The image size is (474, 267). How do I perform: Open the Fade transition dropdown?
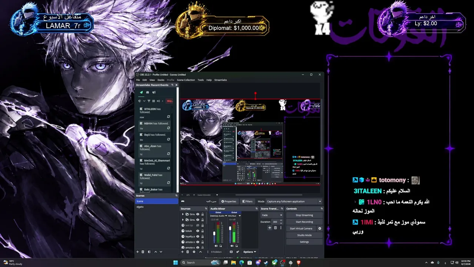point(271,215)
